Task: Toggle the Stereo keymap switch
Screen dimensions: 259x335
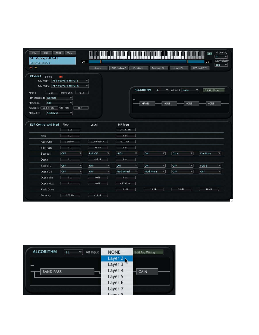Action: point(61,77)
